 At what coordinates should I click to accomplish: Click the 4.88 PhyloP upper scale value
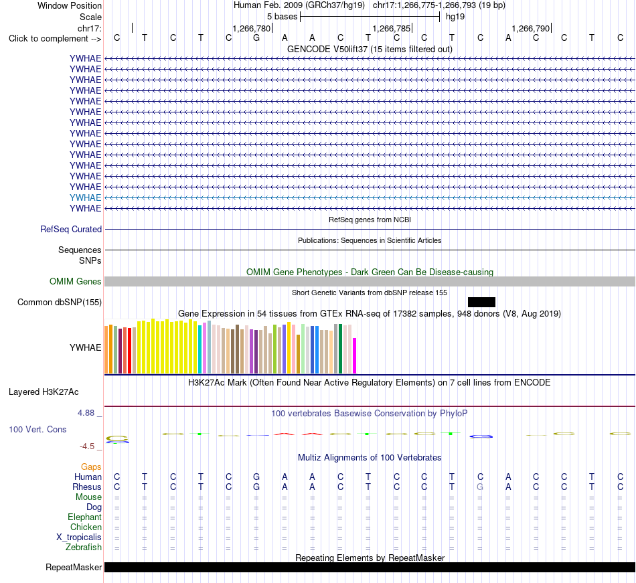[x=86, y=413]
